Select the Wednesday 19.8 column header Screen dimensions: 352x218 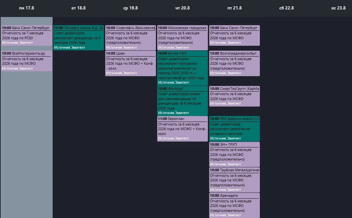click(x=130, y=8)
